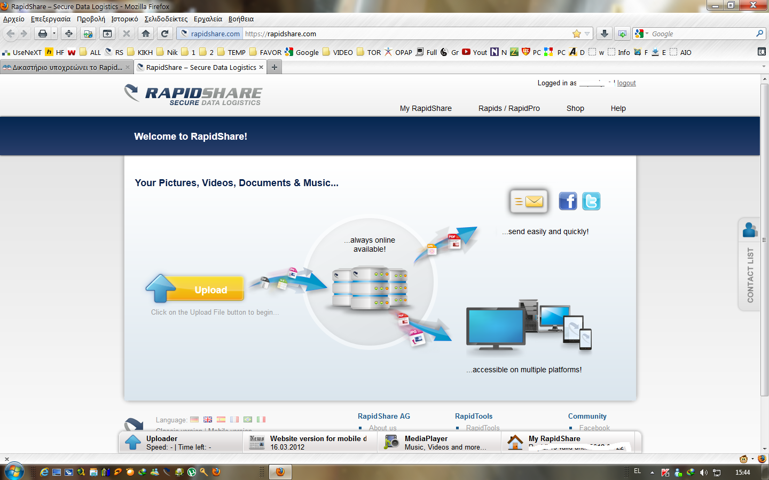
Task: Expand the ALL bookmarks folder
Action: tap(90, 52)
